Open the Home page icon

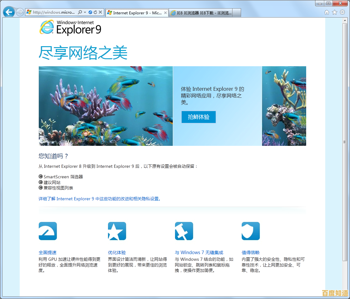click(x=326, y=12)
